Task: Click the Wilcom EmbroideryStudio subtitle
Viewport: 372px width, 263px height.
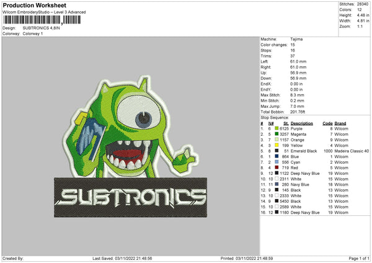Action: pos(44,12)
